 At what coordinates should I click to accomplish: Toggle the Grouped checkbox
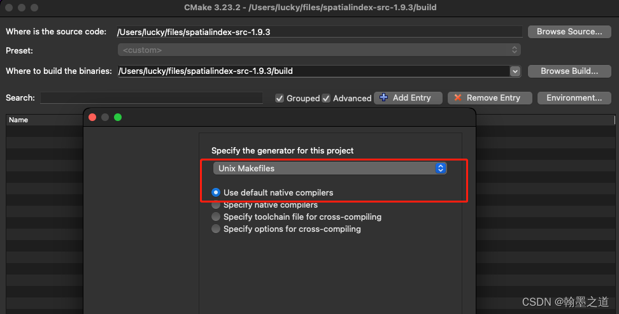click(280, 98)
